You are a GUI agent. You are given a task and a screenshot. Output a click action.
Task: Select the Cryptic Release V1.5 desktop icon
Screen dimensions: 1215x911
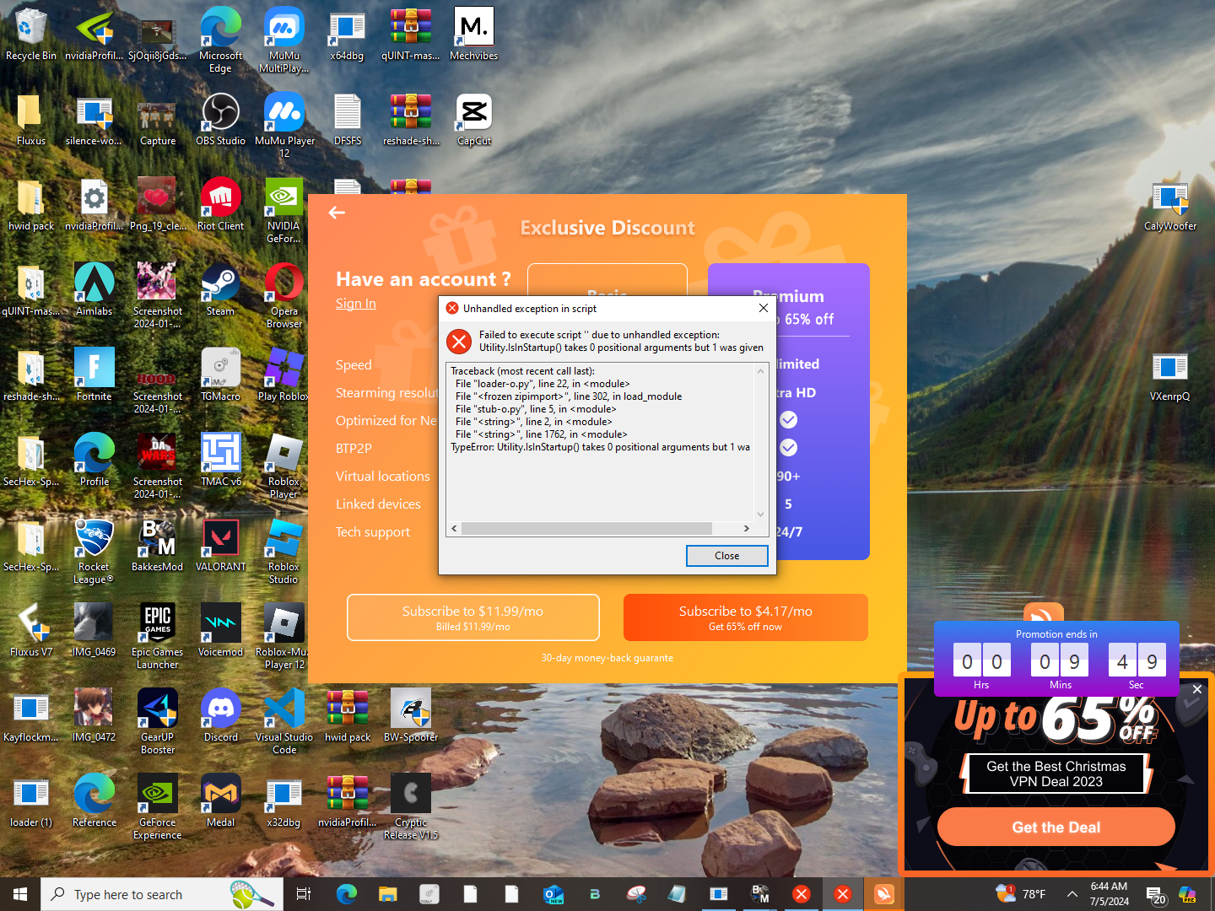tap(411, 807)
